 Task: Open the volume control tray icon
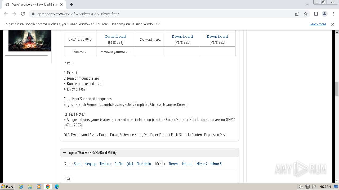pyautogui.click(x=301, y=187)
